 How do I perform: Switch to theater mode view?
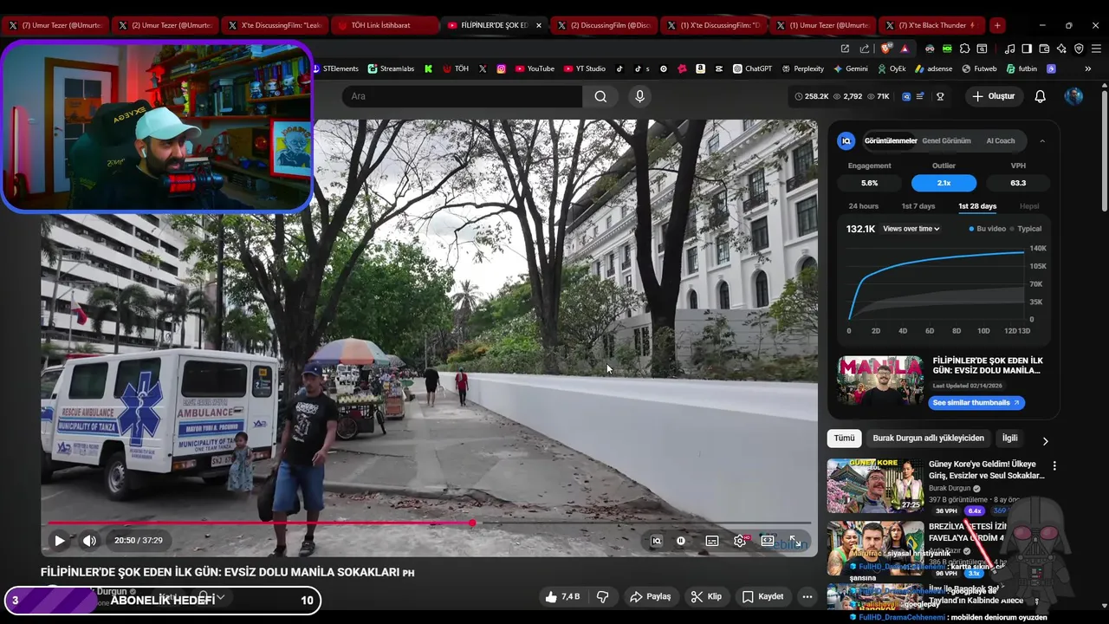pos(768,541)
